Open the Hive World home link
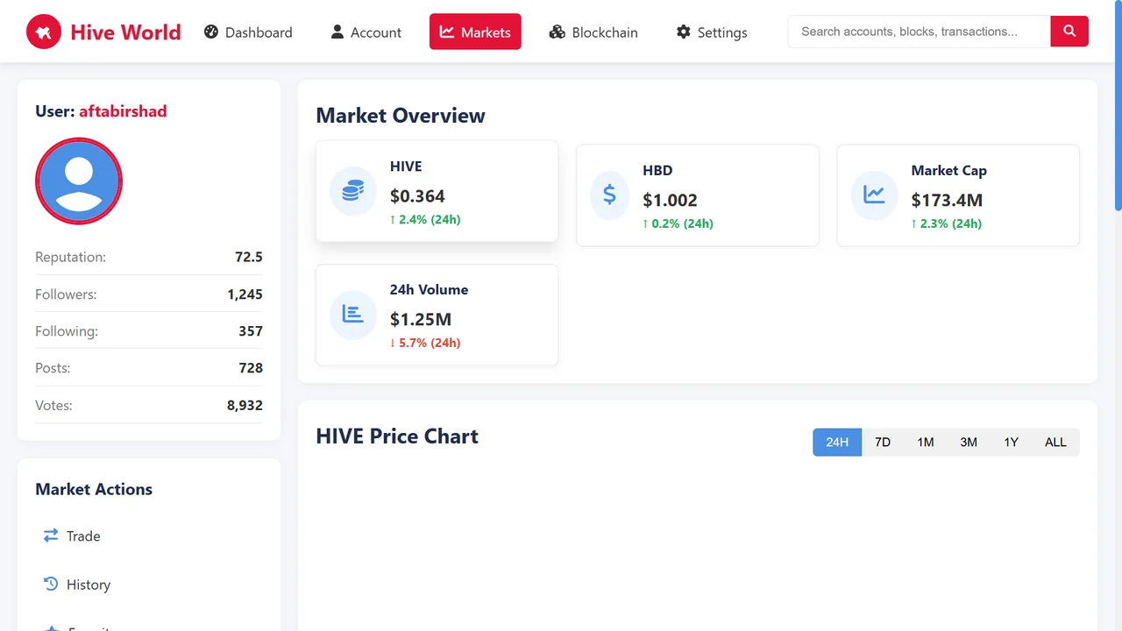The image size is (1122, 631). point(103,32)
